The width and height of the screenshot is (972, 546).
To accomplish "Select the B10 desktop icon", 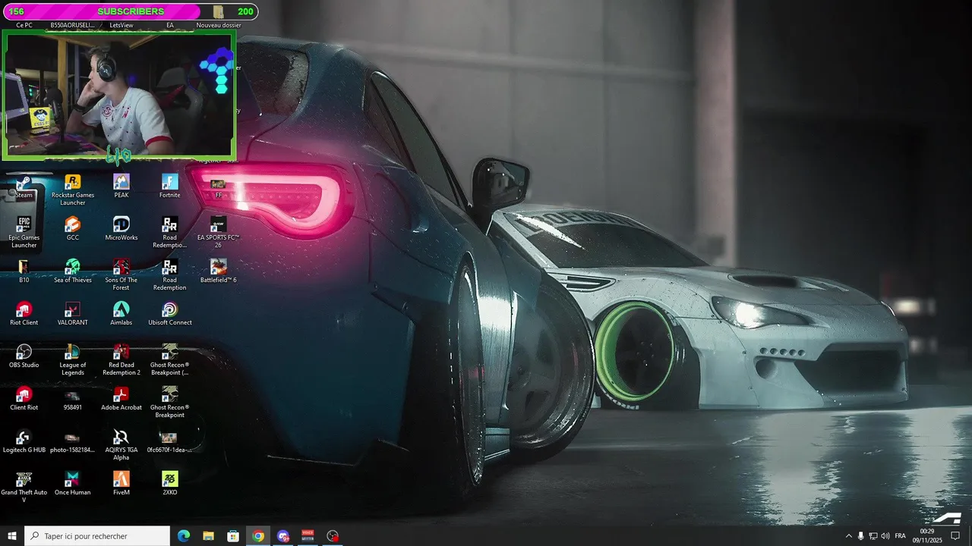I will [x=24, y=271].
